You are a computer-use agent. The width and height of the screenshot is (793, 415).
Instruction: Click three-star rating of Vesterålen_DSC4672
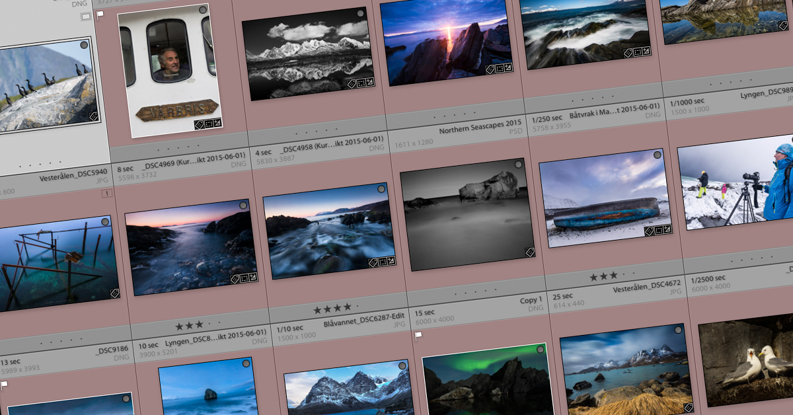604,276
